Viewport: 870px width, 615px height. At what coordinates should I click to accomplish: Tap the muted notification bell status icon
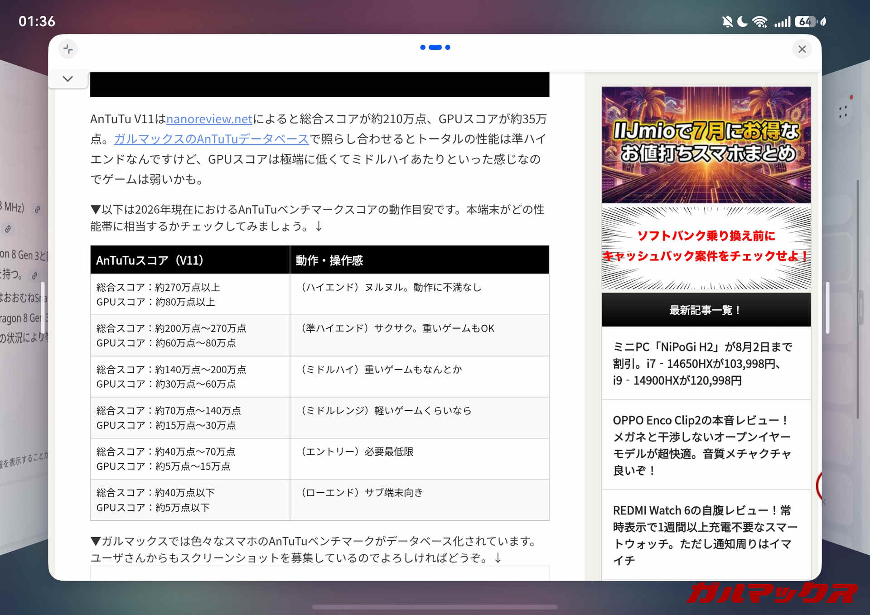point(727,21)
